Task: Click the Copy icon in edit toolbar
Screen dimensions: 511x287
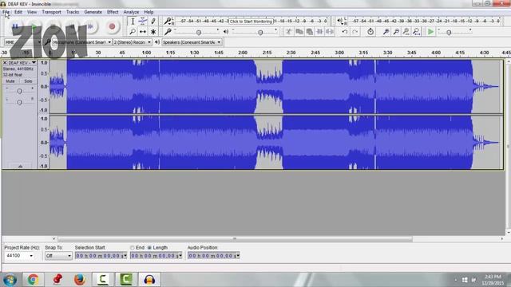Action: (299, 32)
